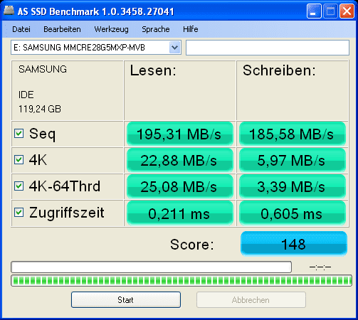Open the Bearbeiten menu
The width and height of the screenshot is (358, 320).
(x=62, y=29)
